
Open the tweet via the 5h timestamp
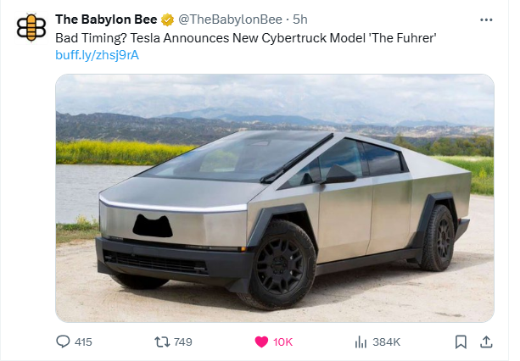300,19
